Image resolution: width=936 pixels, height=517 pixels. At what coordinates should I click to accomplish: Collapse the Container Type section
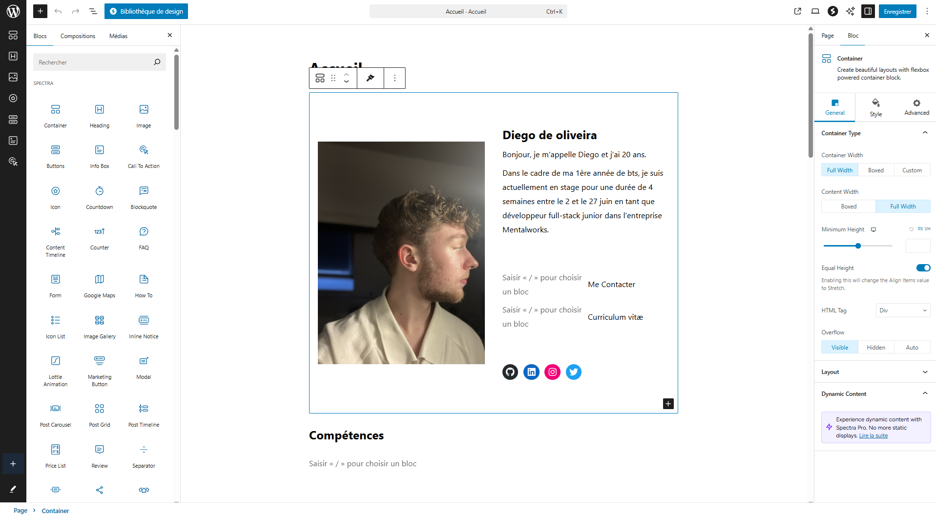pos(875,133)
